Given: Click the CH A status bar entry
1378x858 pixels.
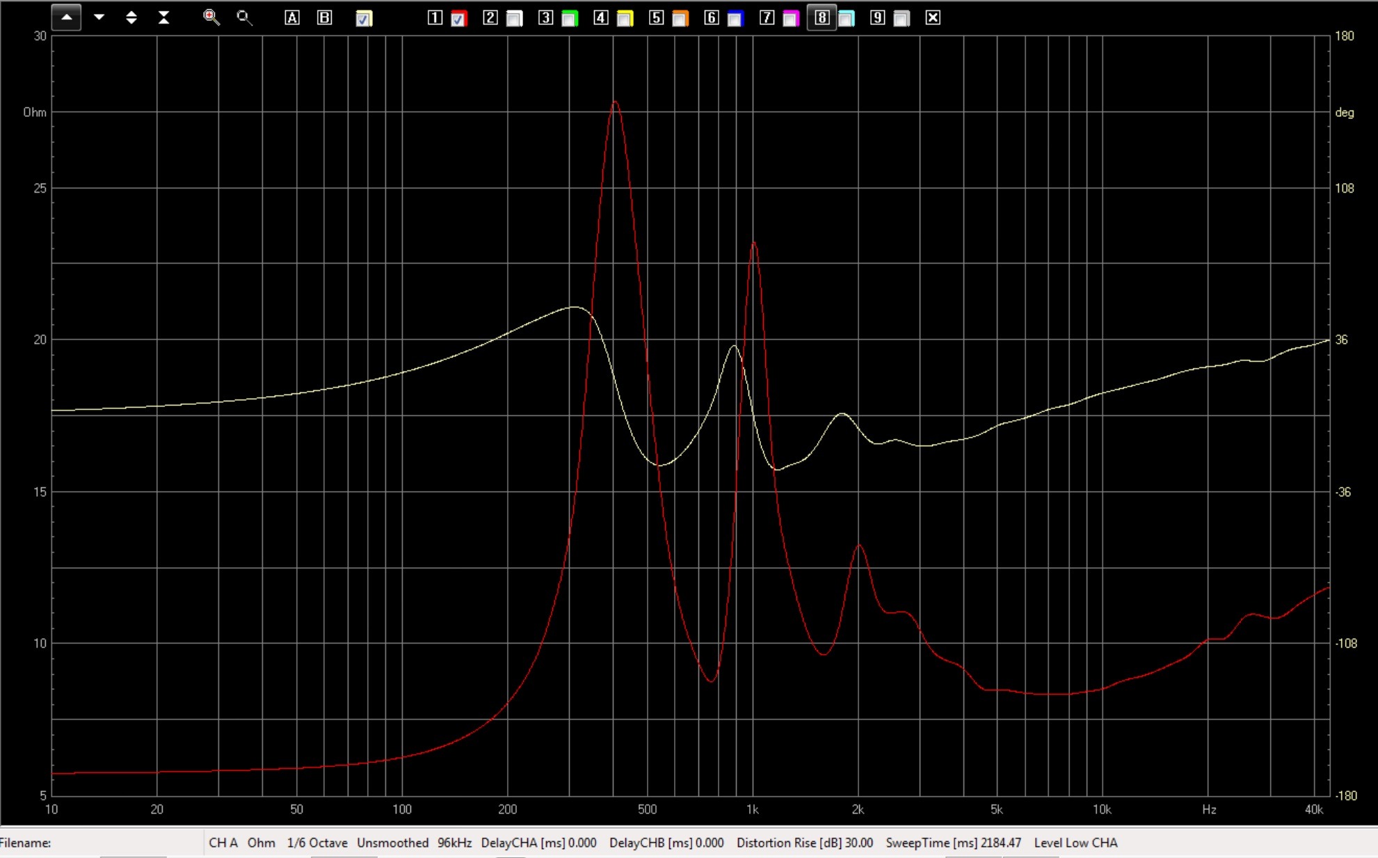Looking at the screenshot, I should point(223,843).
